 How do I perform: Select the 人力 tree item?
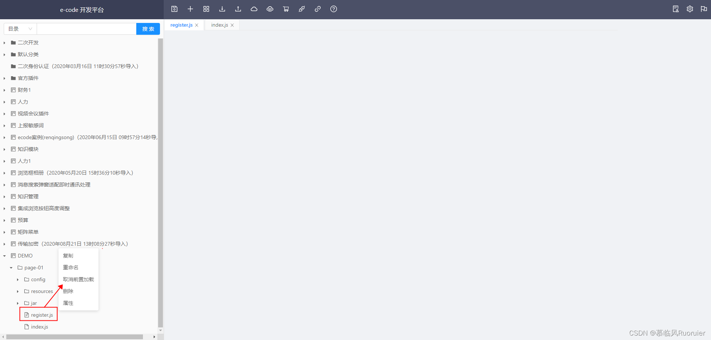point(23,102)
